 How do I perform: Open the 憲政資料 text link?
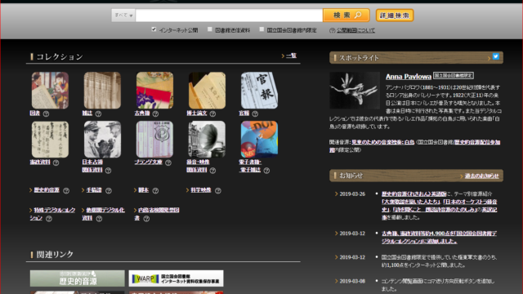40,163
